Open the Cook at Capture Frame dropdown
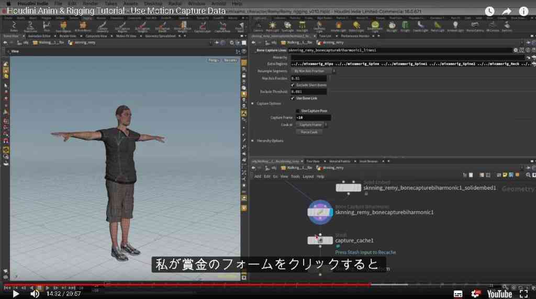Viewport: 536px width, 299px height. [312, 125]
